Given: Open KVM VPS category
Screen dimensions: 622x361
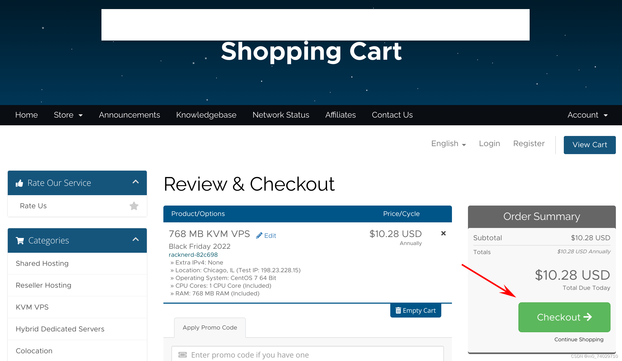Looking at the screenshot, I should (32, 307).
